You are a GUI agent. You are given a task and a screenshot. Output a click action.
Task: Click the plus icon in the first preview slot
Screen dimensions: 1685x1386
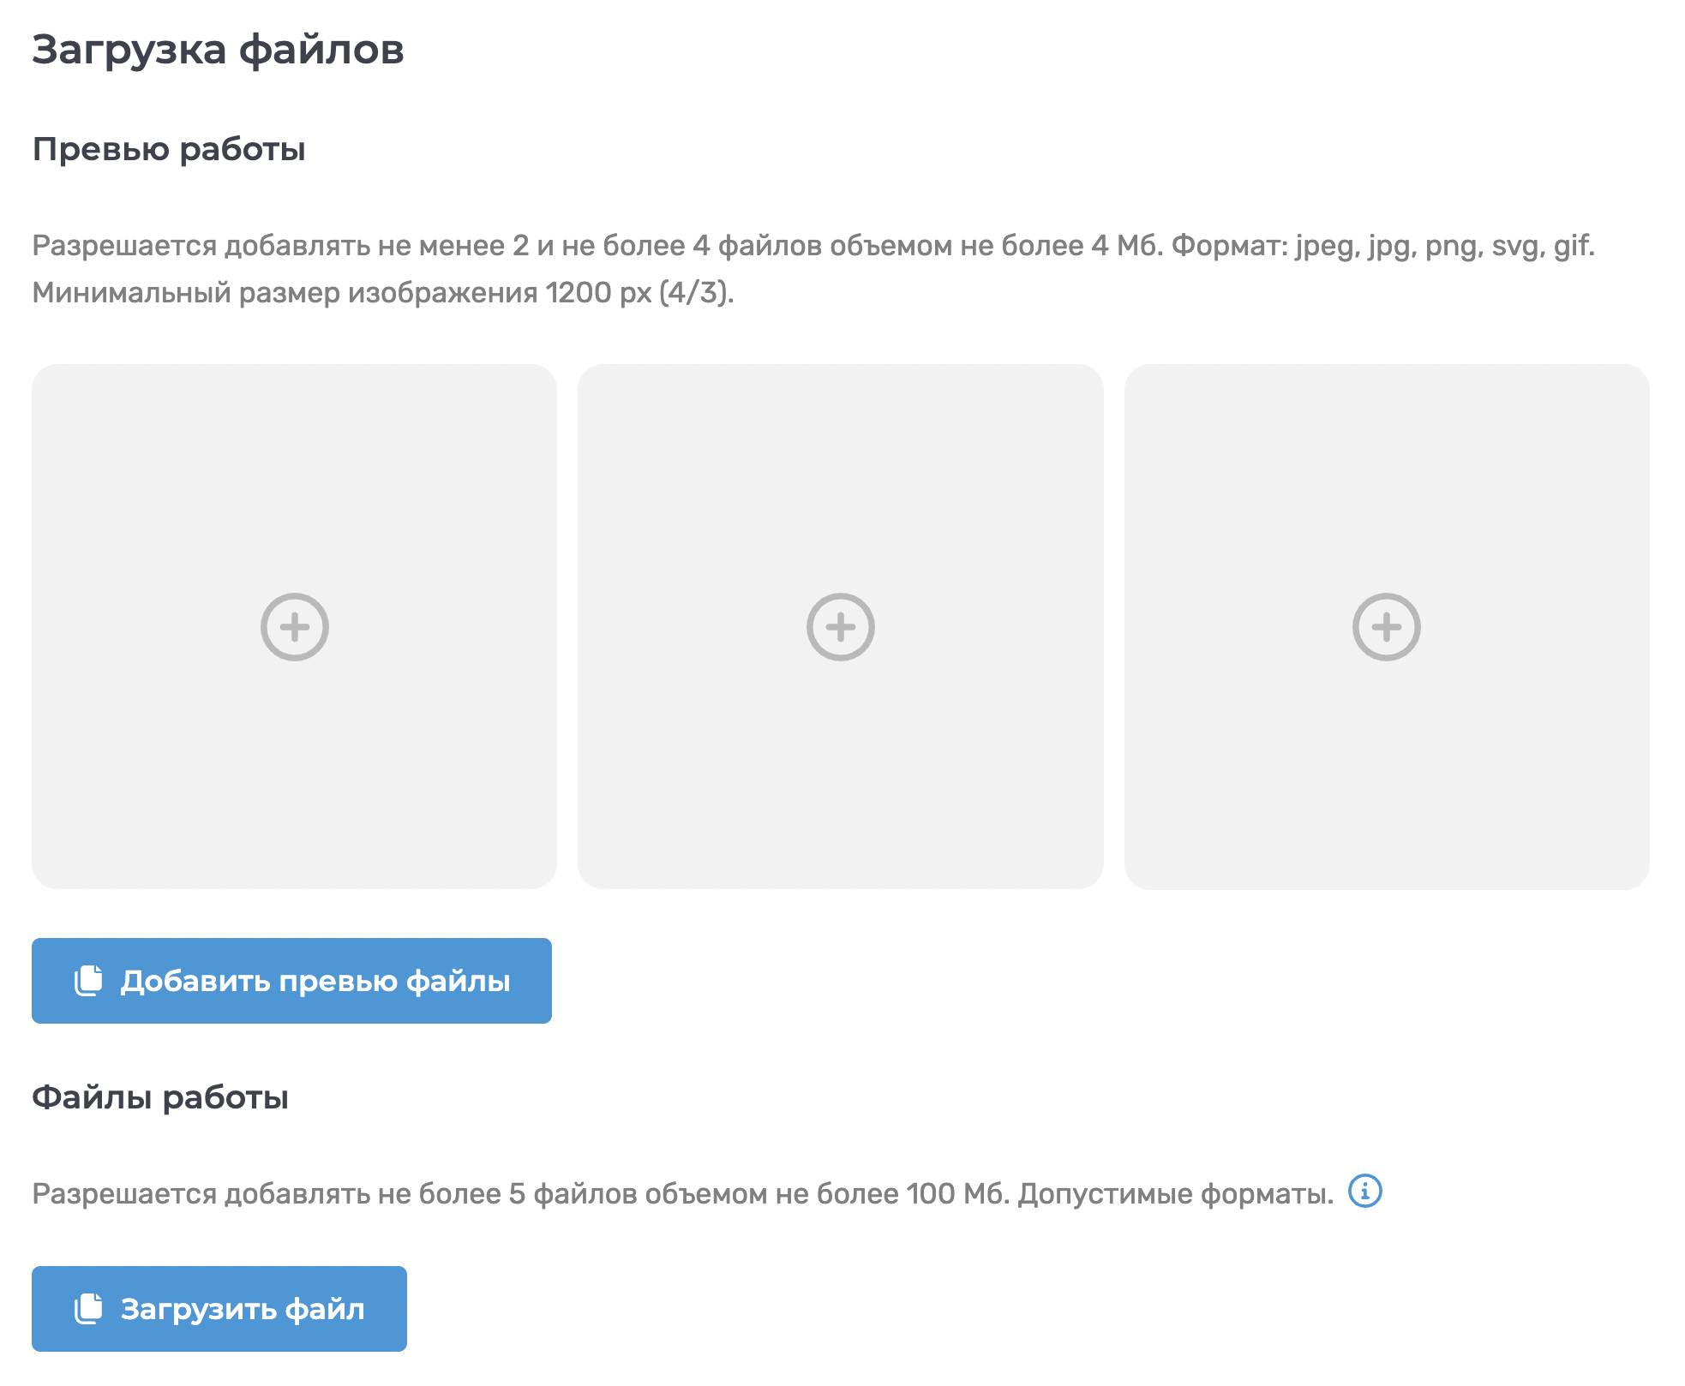[x=294, y=627]
